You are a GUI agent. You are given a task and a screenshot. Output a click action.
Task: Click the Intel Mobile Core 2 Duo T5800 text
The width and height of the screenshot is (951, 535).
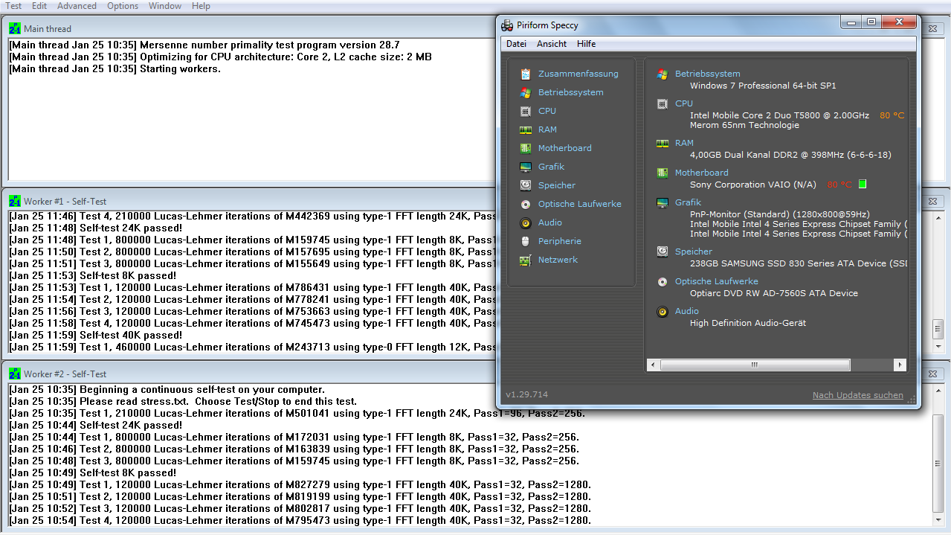779,115
